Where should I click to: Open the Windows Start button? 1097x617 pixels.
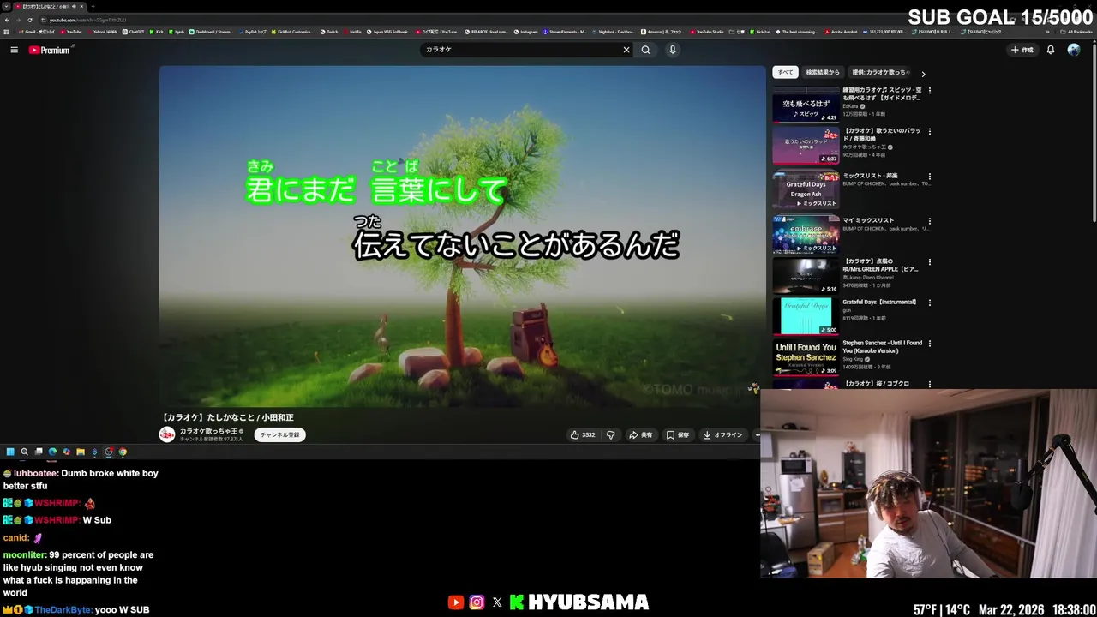tap(10, 452)
